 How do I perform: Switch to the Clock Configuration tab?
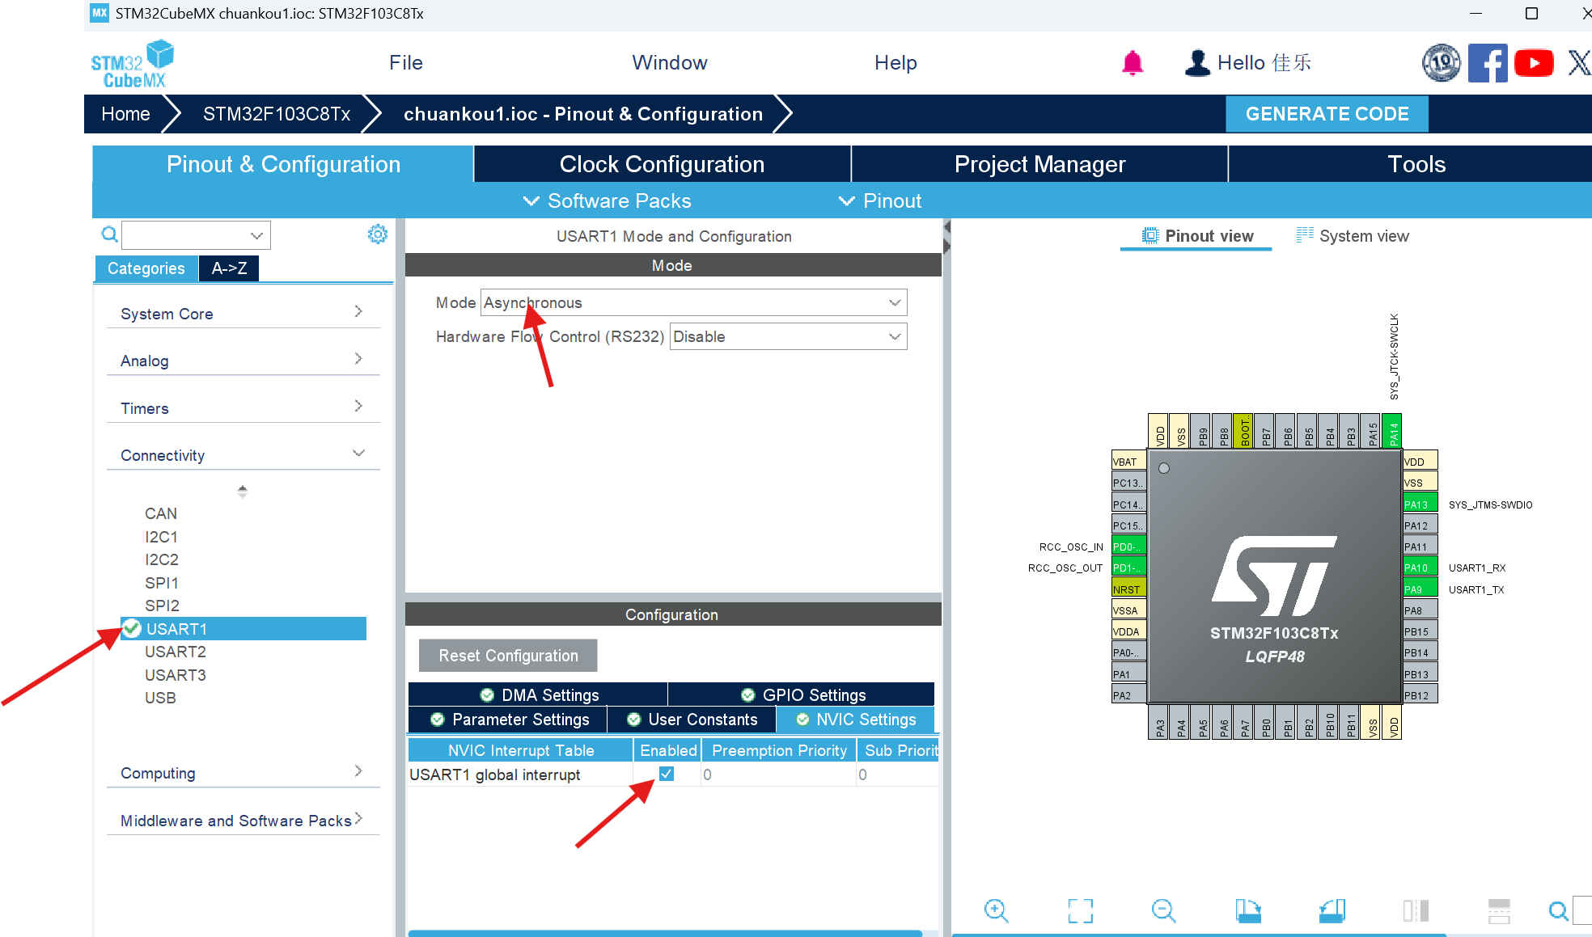point(662,164)
